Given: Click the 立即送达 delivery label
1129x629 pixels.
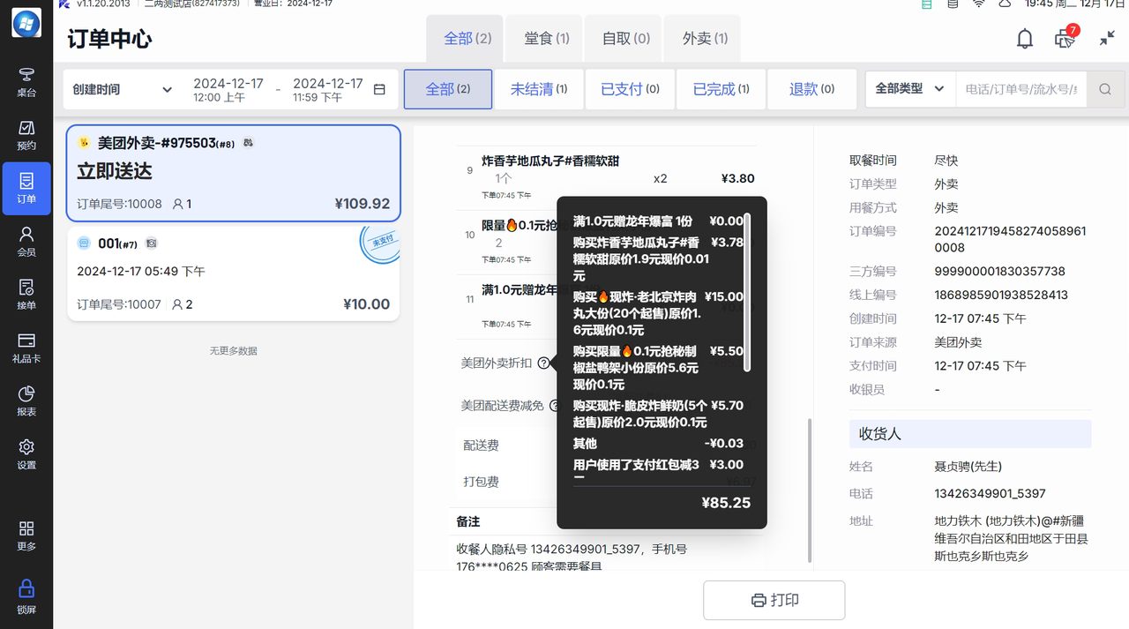Looking at the screenshot, I should pos(115,171).
